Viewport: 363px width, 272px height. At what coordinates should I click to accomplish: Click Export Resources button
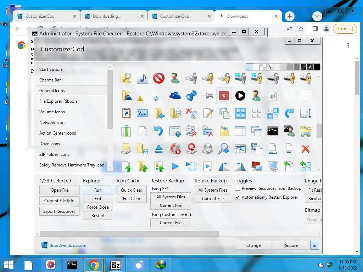[59, 211]
